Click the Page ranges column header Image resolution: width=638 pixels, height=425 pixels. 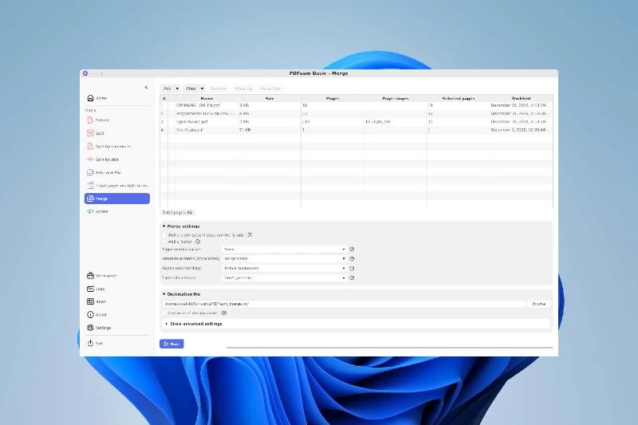(x=396, y=98)
